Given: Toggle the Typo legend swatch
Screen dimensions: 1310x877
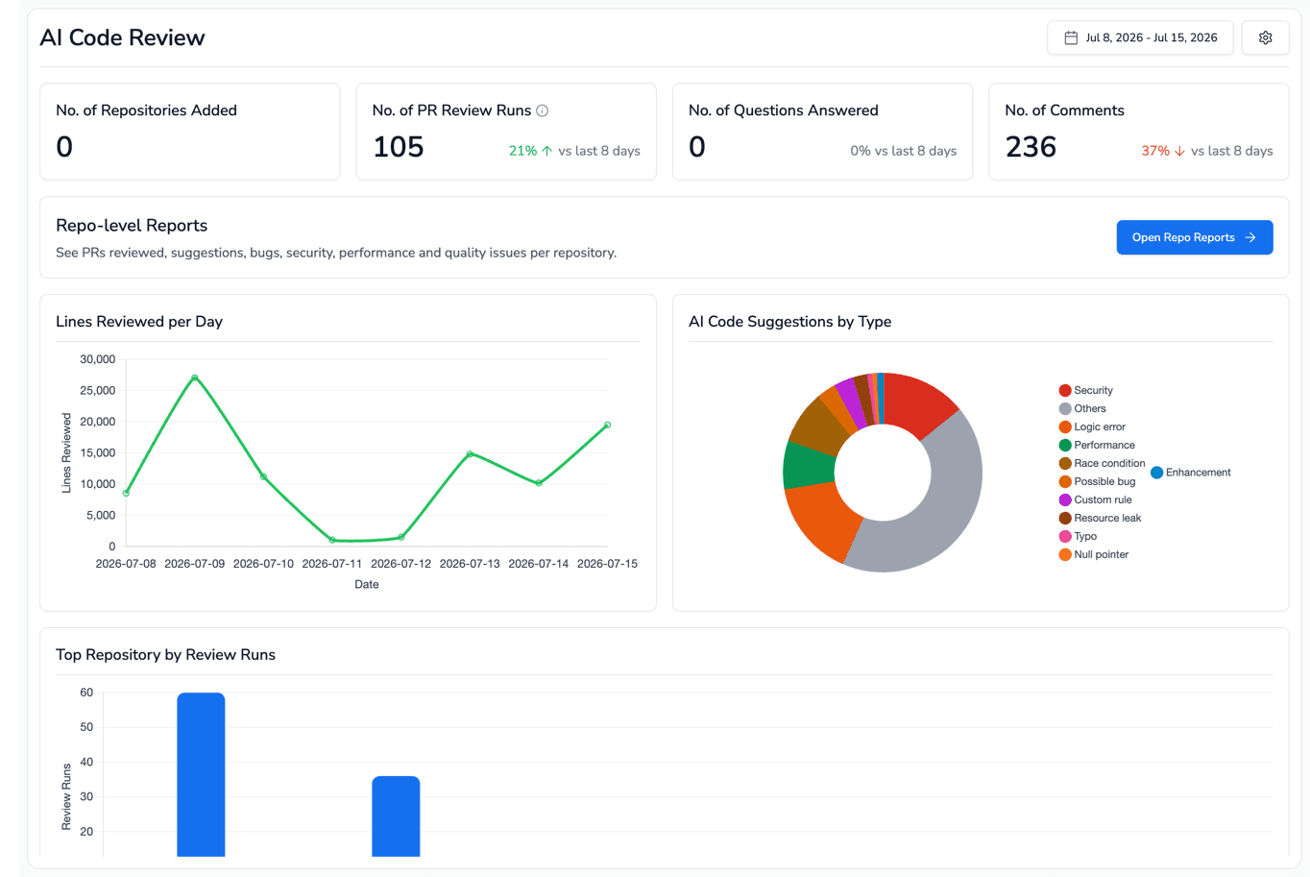Looking at the screenshot, I should coord(1065,536).
